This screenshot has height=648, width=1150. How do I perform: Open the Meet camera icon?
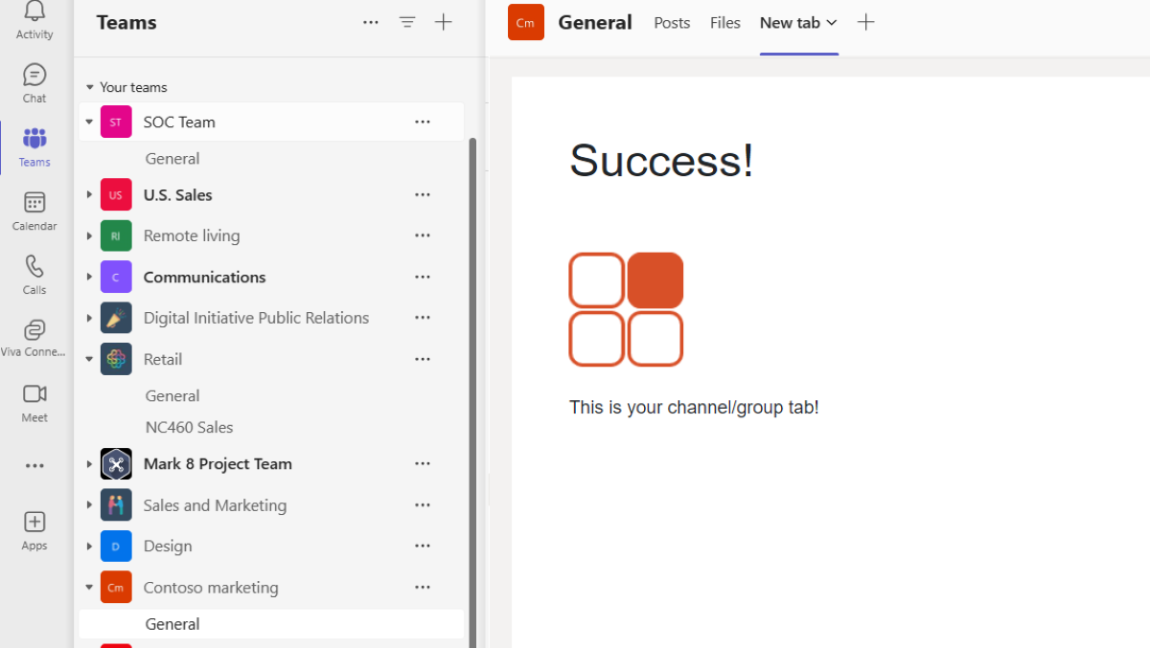coord(34,394)
